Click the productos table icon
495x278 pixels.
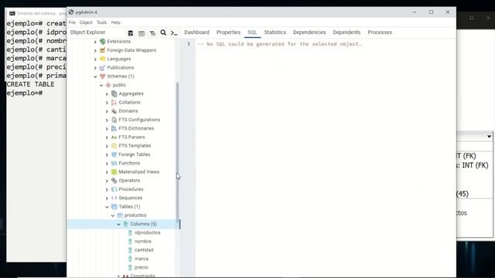point(120,215)
